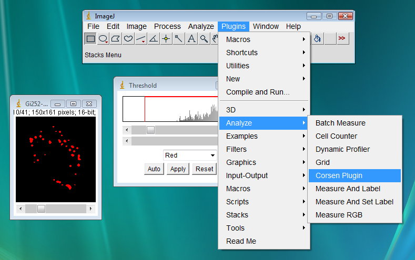Screen dimensions: 415x260
Task: Open the File menu
Action: coord(93,26)
